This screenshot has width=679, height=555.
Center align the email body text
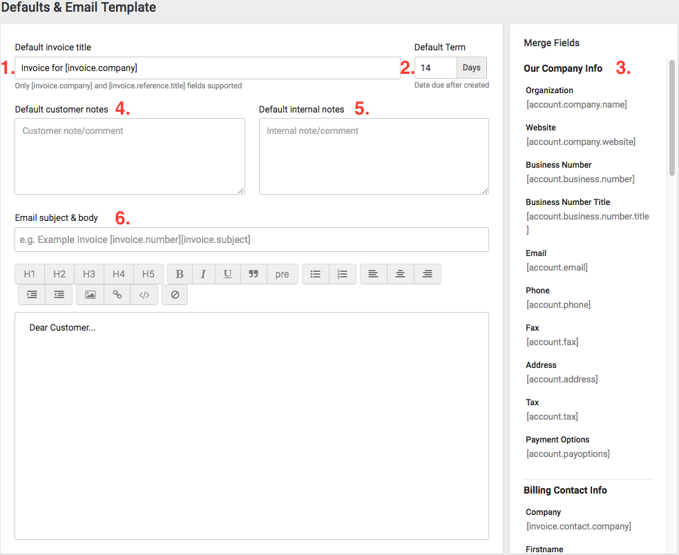click(x=400, y=274)
